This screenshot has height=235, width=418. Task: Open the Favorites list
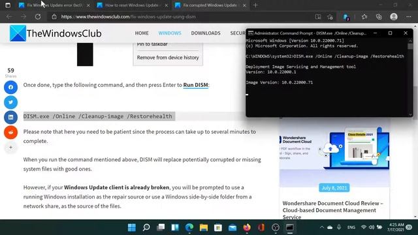(364, 17)
